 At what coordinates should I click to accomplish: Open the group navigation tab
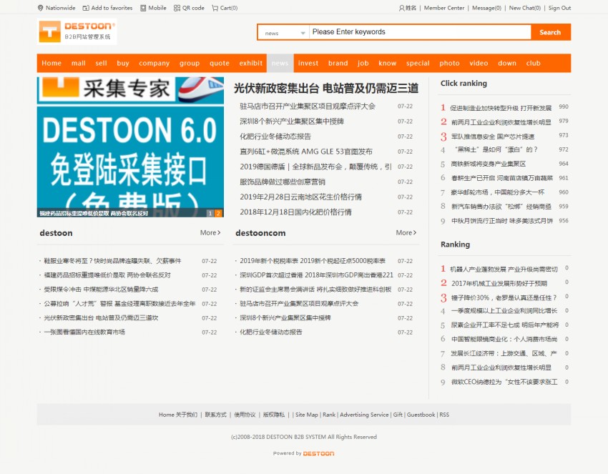point(190,63)
